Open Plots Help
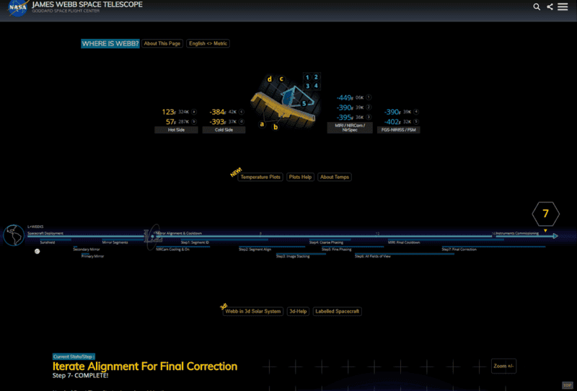Viewport: 577px width, 391px height. [300, 177]
